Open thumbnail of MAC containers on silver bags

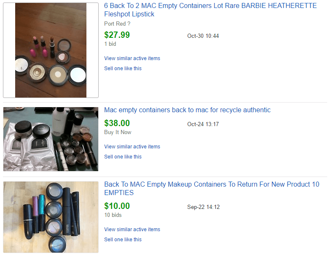51,139
